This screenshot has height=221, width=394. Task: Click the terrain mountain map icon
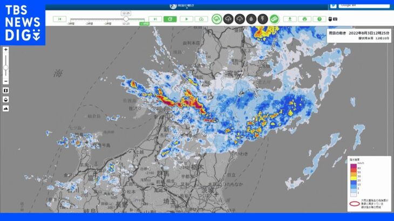click(x=6, y=108)
